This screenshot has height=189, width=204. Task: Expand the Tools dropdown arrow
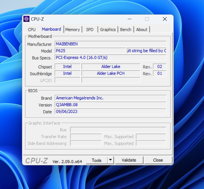pos(111,160)
